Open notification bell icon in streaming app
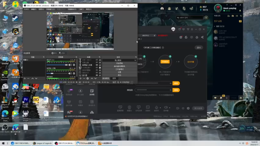 tap(197, 37)
